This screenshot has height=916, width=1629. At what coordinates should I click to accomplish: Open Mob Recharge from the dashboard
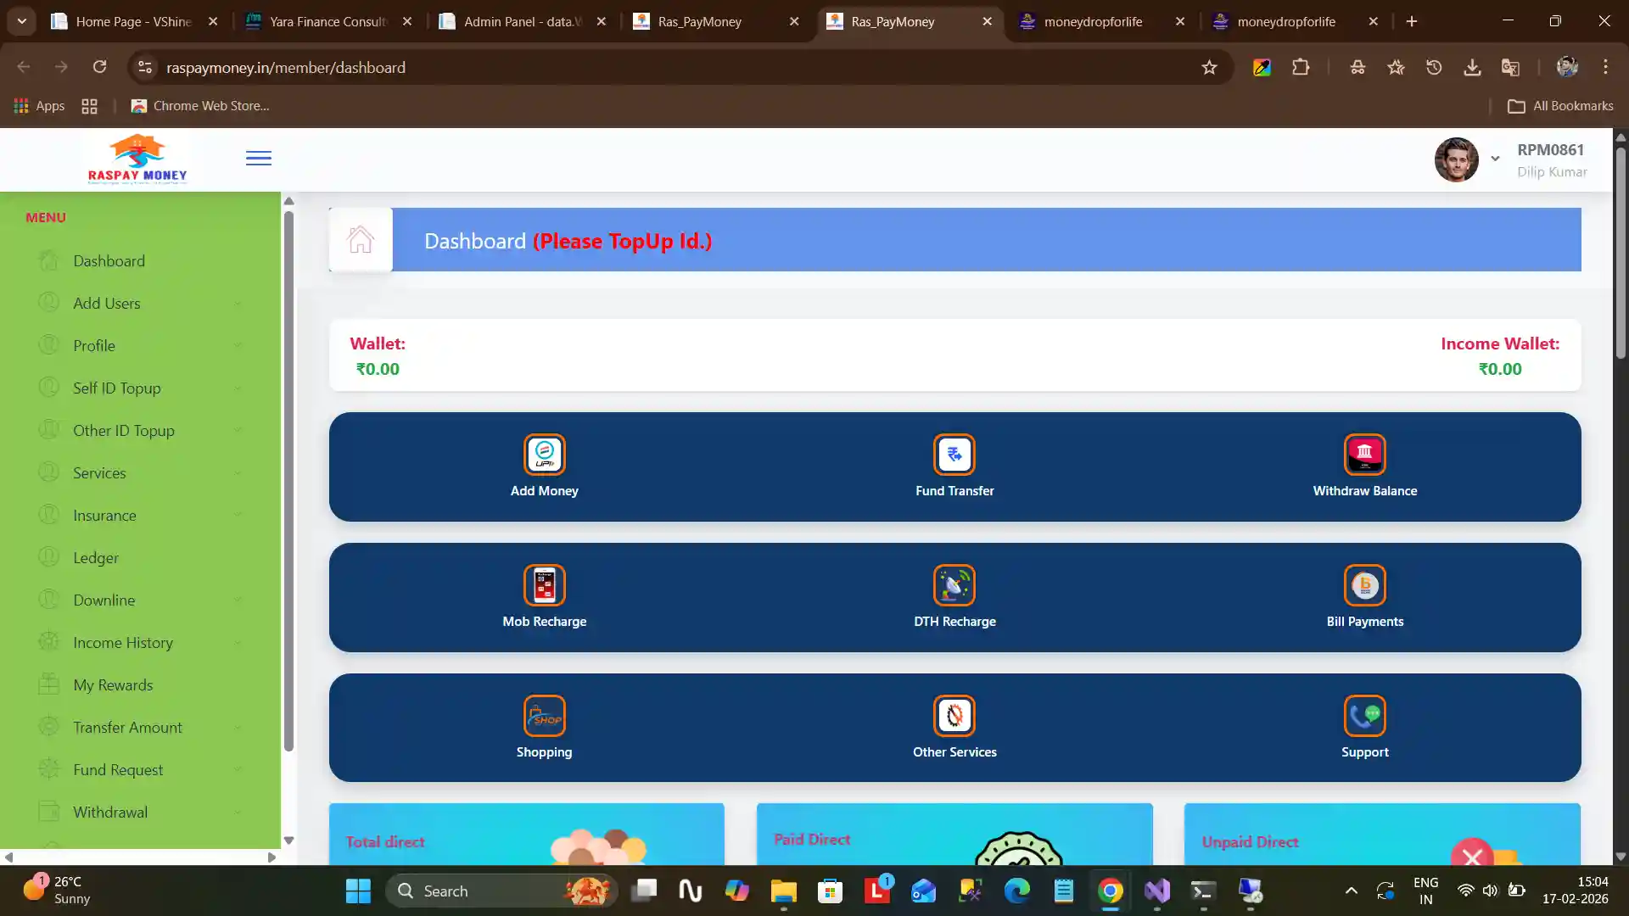544,584
